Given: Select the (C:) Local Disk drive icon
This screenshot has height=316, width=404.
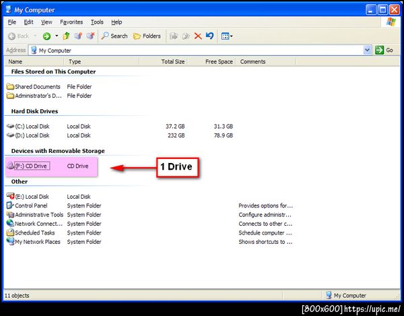Looking at the screenshot, I should (x=10, y=126).
